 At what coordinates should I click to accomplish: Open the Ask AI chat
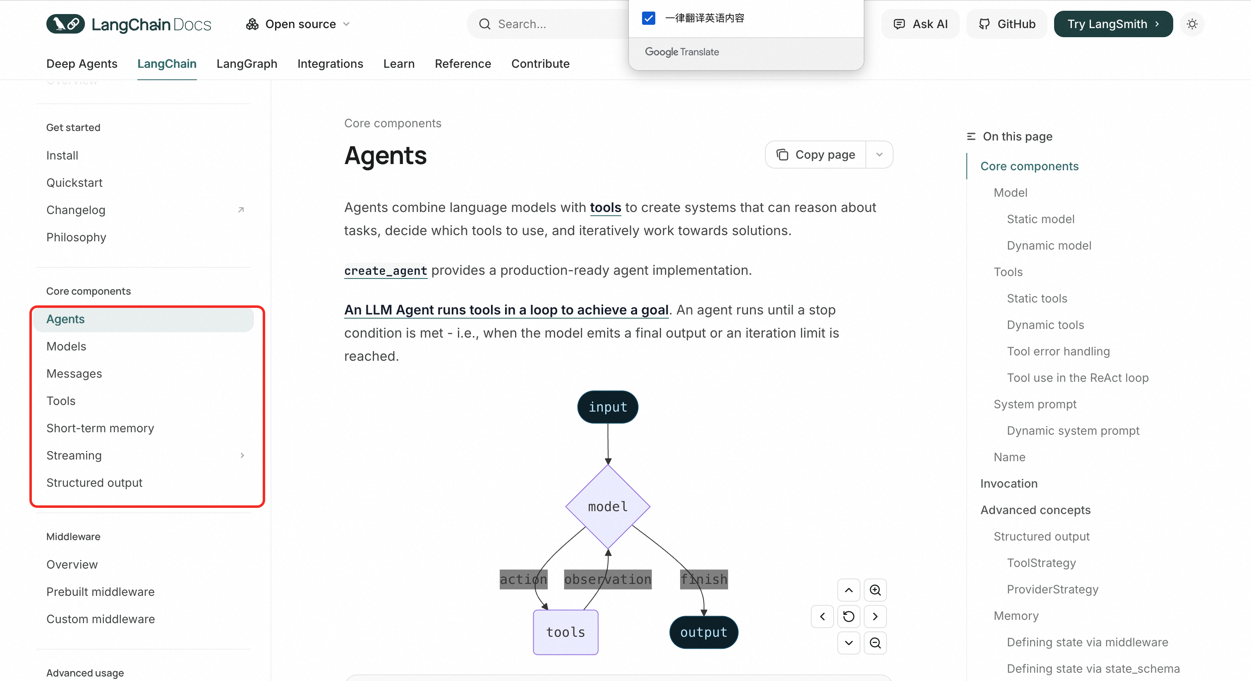click(x=920, y=24)
